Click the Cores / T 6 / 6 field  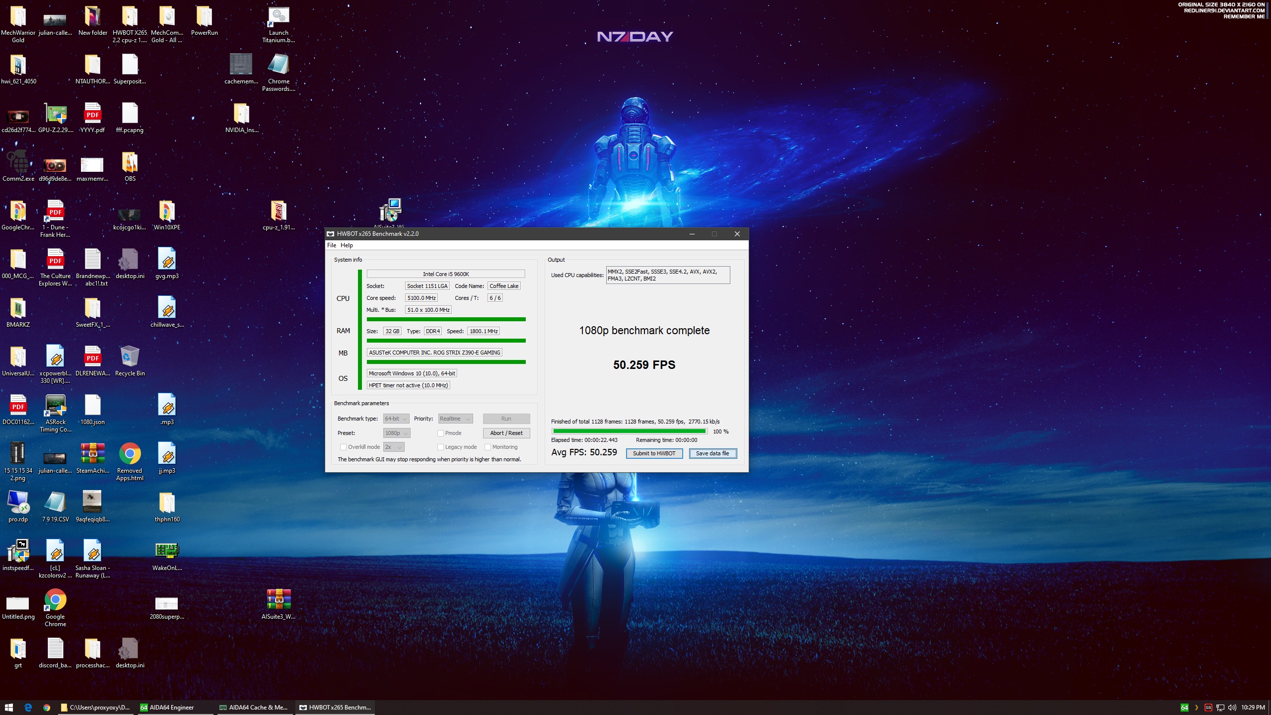pos(495,298)
